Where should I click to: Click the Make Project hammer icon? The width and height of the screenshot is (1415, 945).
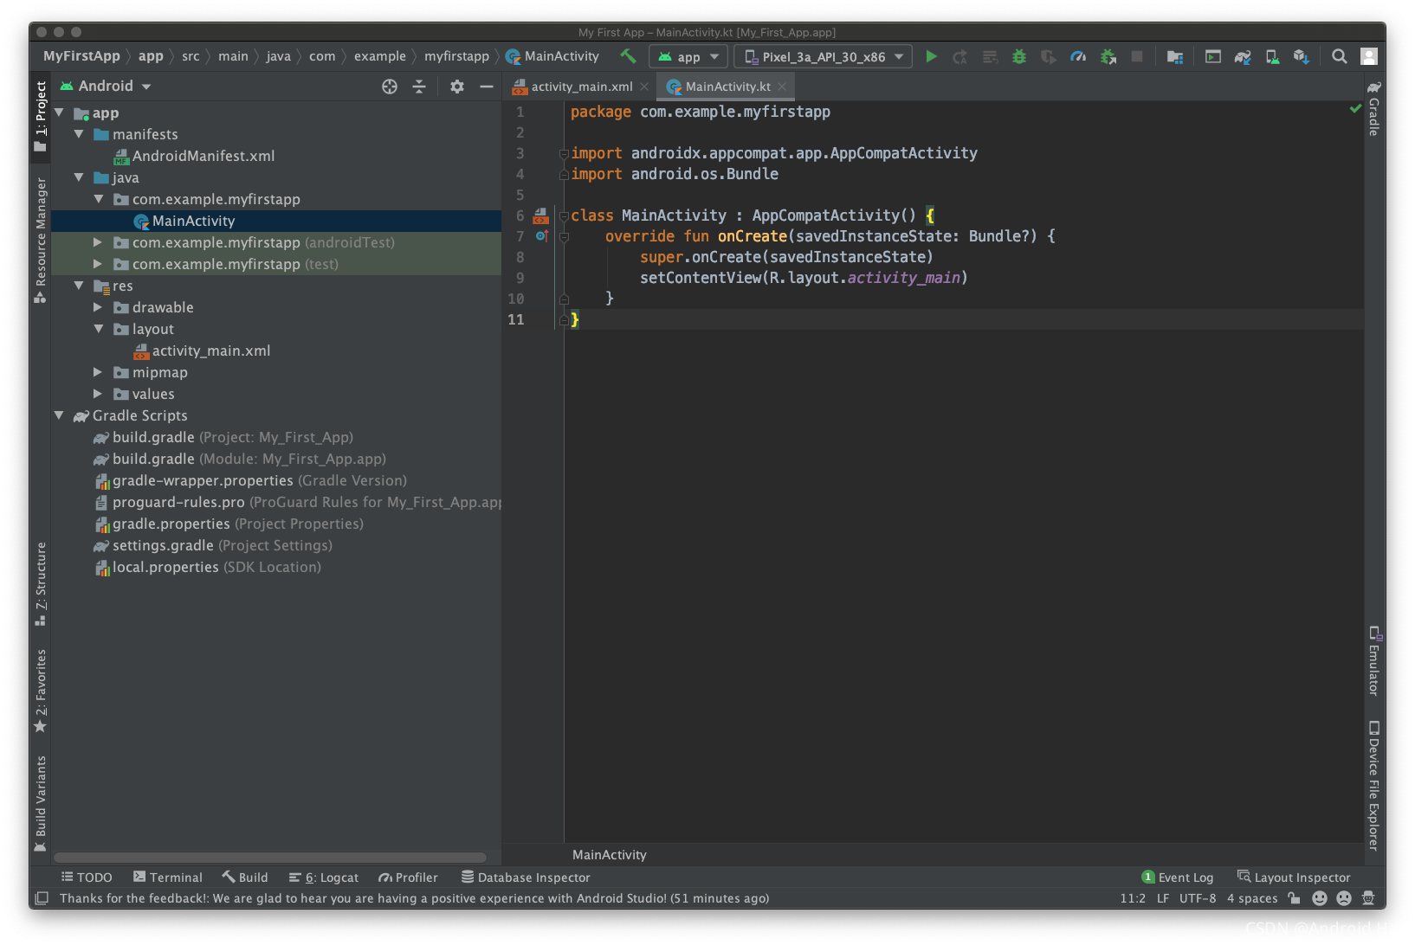click(628, 56)
